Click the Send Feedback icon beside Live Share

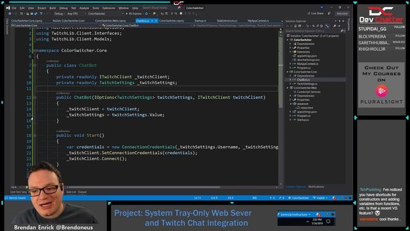click(329, 13)
